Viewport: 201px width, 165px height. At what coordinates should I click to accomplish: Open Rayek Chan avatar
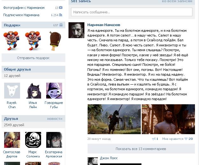tap(12, 91)
